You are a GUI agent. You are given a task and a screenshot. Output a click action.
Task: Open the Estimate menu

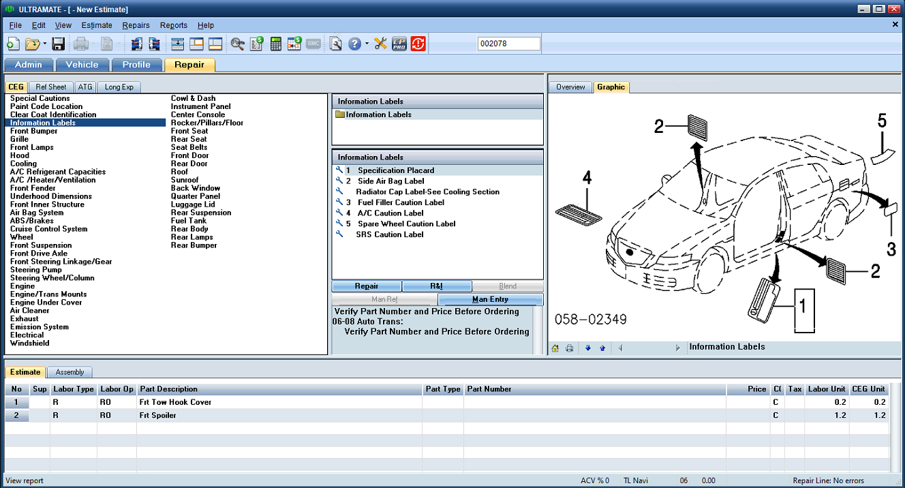[97, 25]
